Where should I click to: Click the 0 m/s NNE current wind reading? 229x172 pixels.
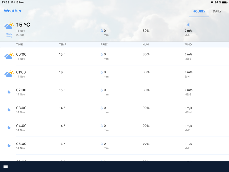coord(188,33)
